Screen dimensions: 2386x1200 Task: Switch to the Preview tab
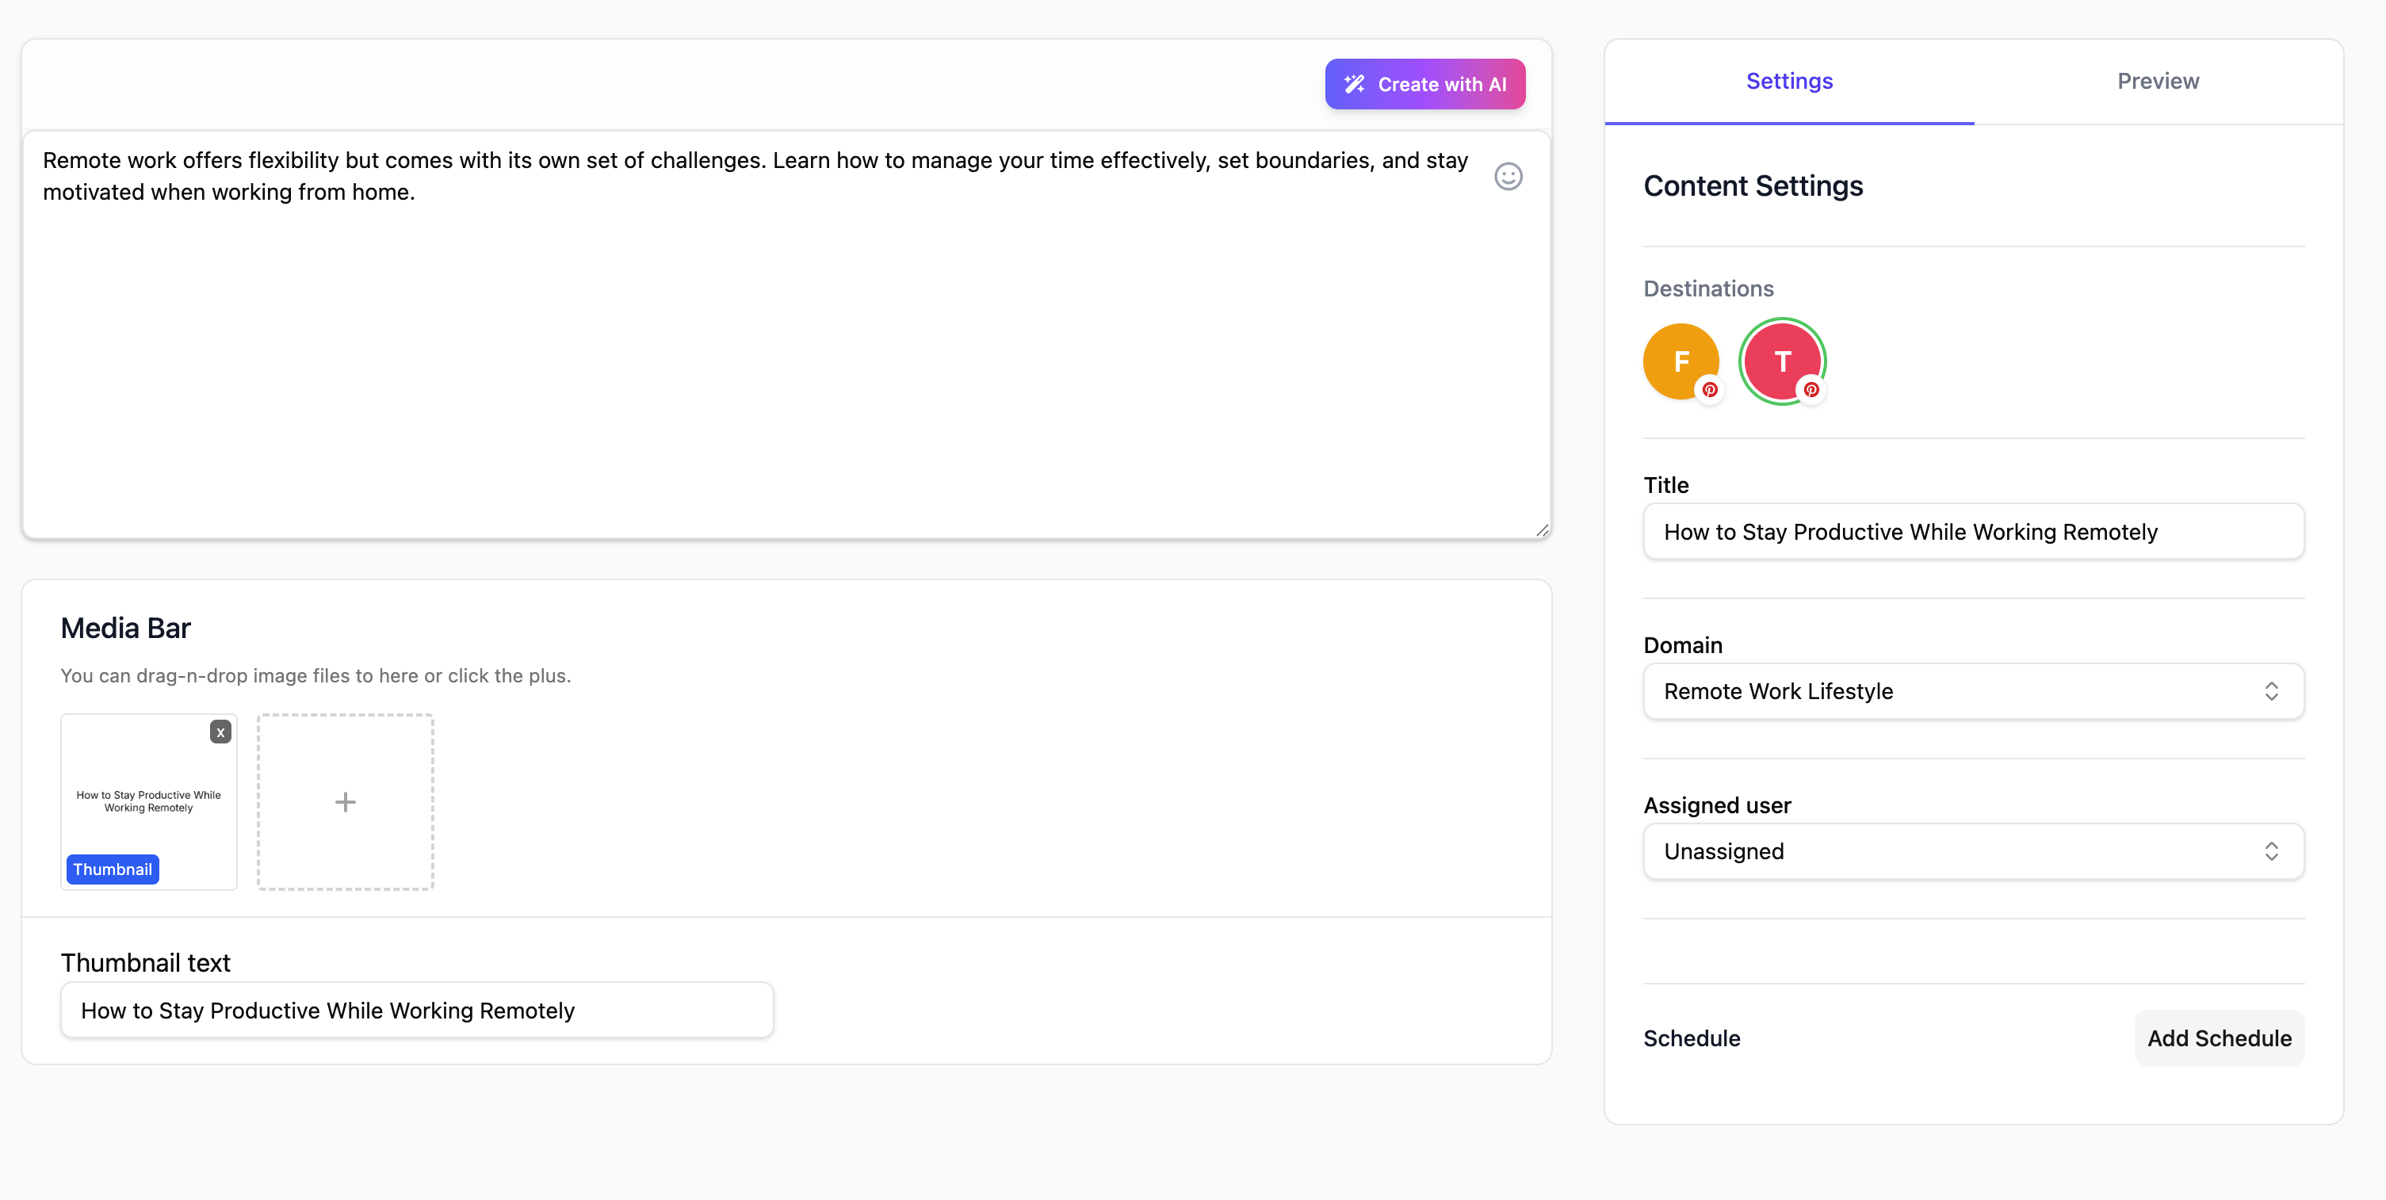(x=2158, y=81)
